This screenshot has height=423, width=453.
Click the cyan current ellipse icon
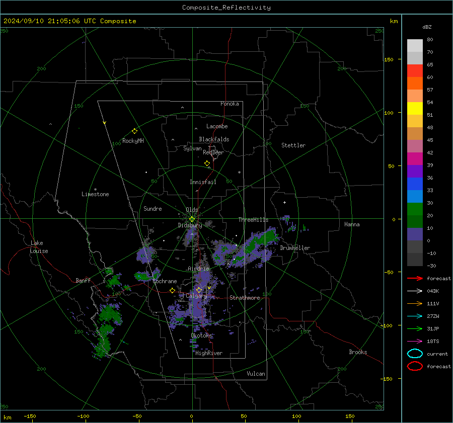415,354
